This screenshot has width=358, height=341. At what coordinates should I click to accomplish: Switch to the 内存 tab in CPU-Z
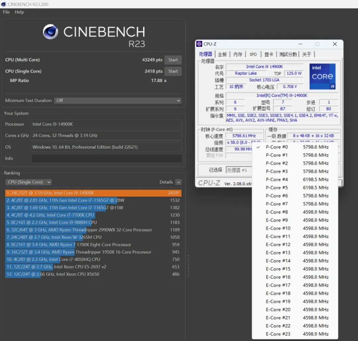pyautogui.click(x=238, y=54)
